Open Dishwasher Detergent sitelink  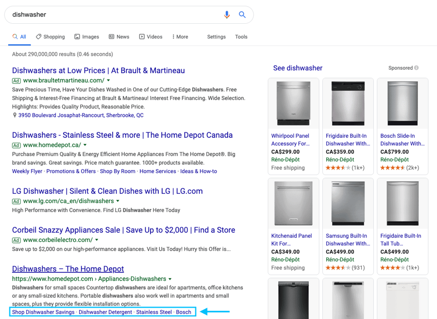click(x=105, y=312)
